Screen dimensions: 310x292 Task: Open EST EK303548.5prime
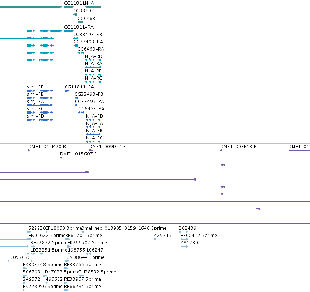(x=43, y=265)
